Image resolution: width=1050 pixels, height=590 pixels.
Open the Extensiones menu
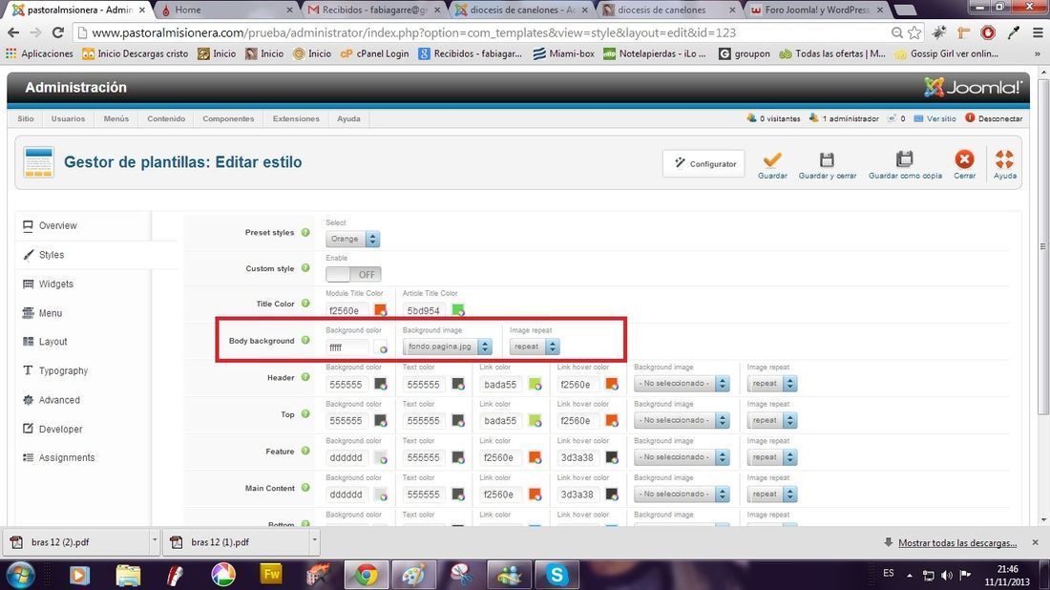point(296,118)
